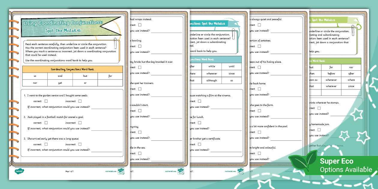Tick the incorrect checkbox for question 2
Screen dimensions: 378x189
pyautogui.click(x=79, y=123)
